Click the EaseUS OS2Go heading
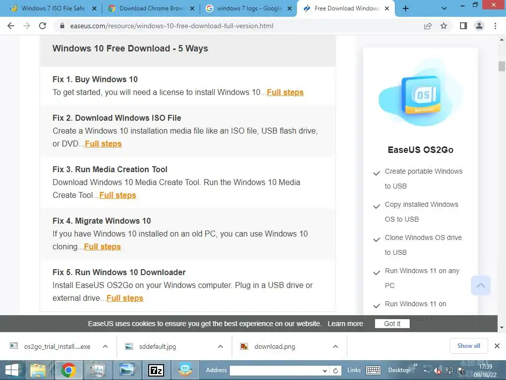506x380 pixels. coord(421,150)
